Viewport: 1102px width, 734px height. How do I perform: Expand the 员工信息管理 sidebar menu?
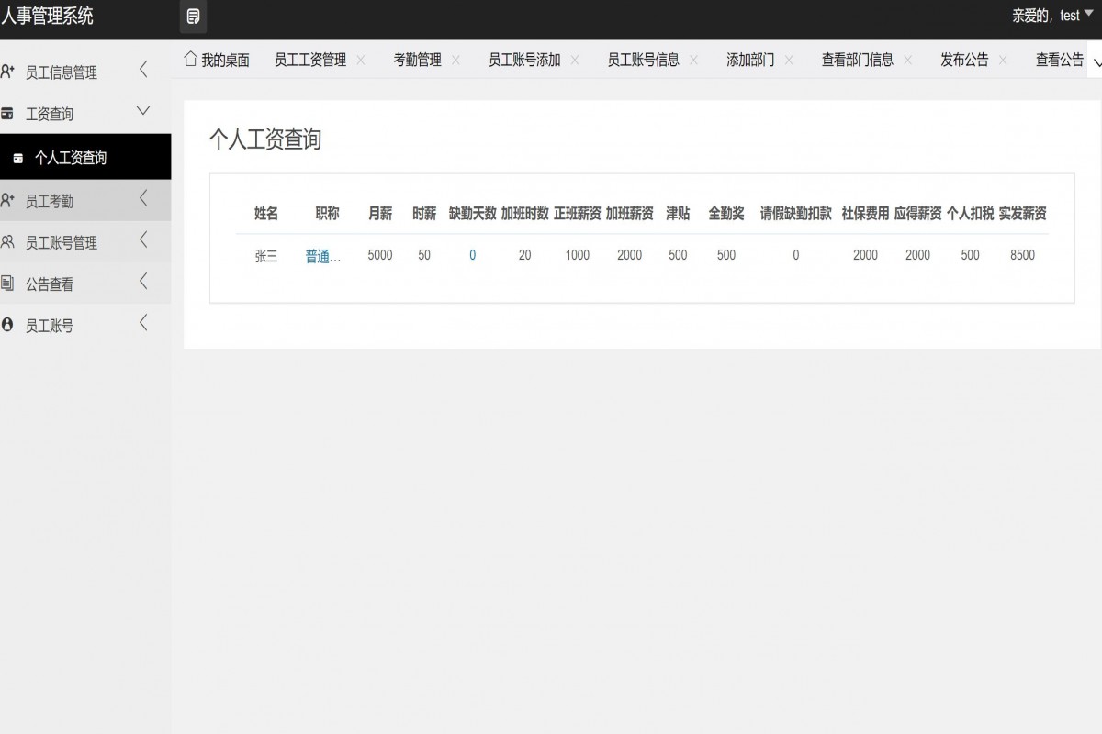tap(142, 71)
